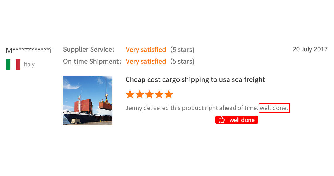Click the 'On-time Shipment' label
Viewport: 334px width, 176px height.
pos(92,61)
